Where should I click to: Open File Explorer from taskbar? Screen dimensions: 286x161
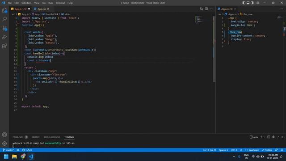(14, 157)
